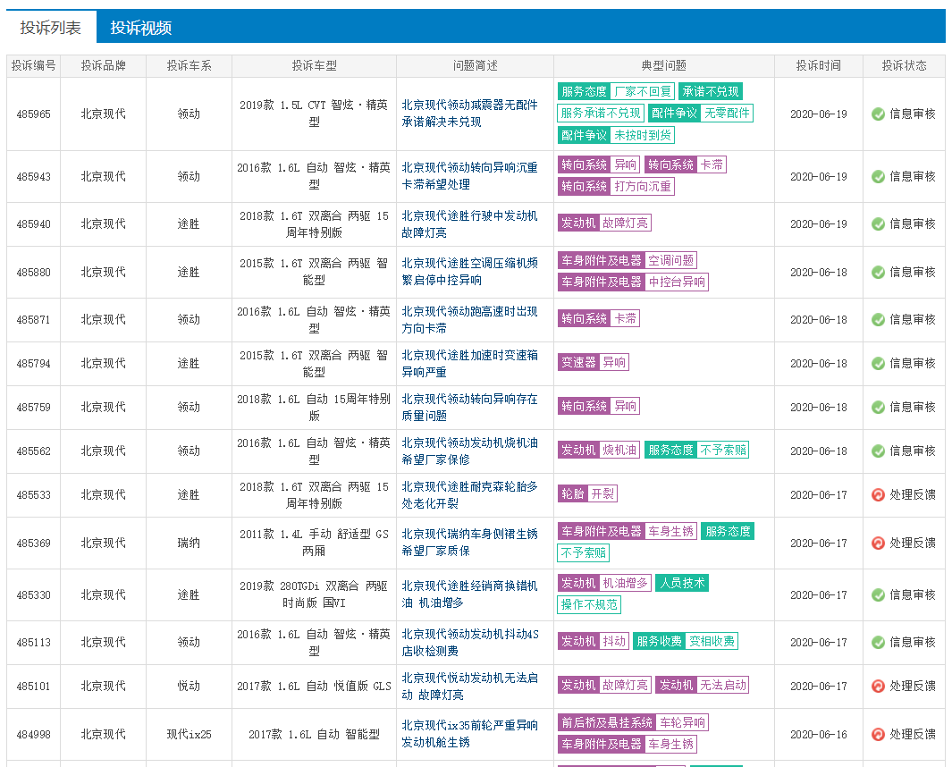
Task: Click green check icon in row 485330
Action: [878, 594]
